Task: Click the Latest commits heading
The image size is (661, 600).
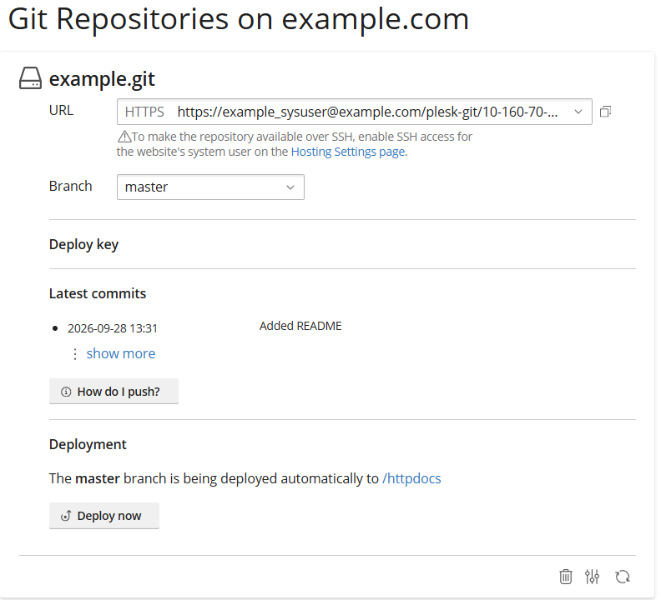Action: [98, 293]
